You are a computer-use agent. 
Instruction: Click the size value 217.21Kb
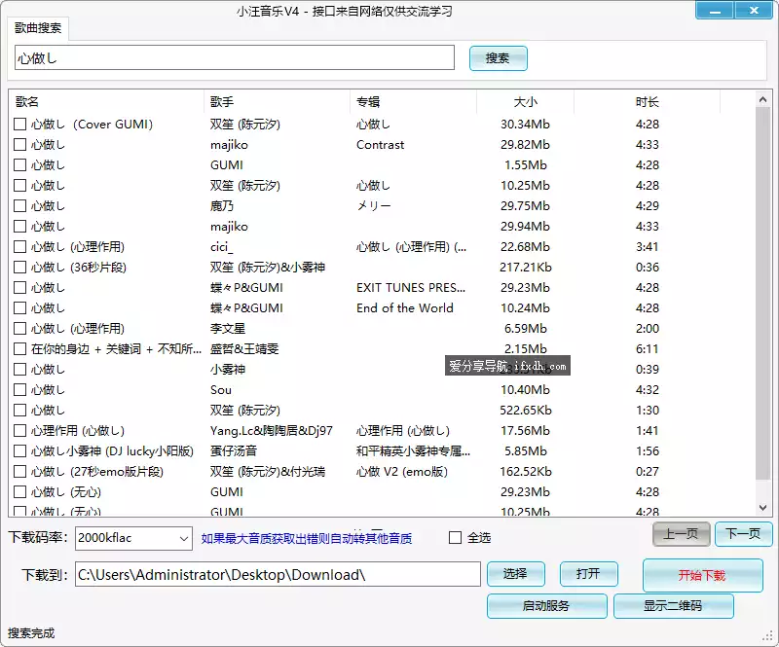526,268
